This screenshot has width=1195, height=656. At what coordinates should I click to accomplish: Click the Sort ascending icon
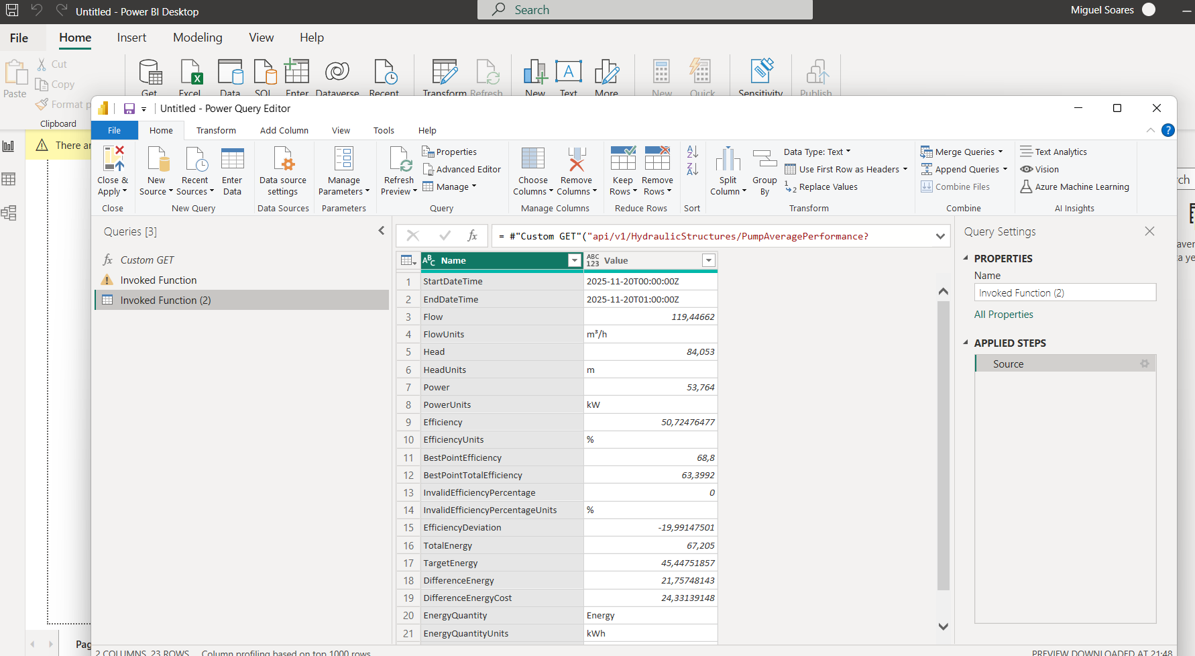tap(693, 152)
